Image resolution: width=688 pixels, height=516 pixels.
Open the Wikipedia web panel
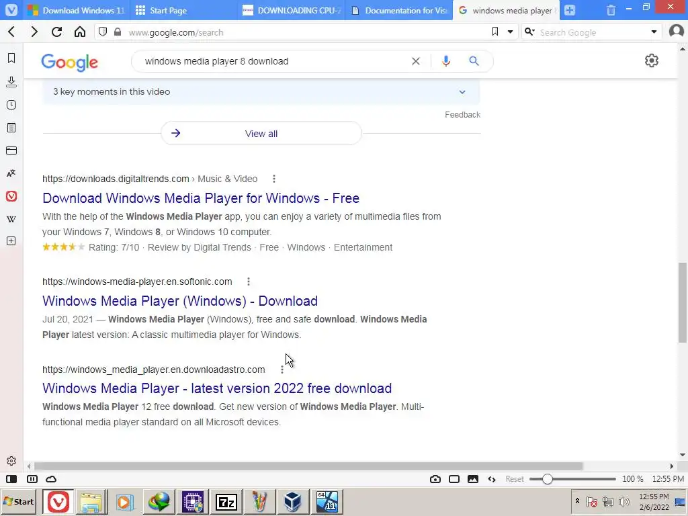pos(11,219)
